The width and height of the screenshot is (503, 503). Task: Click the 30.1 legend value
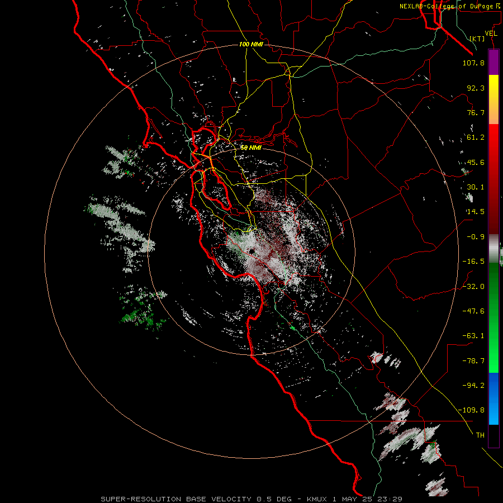pos(476,187)
